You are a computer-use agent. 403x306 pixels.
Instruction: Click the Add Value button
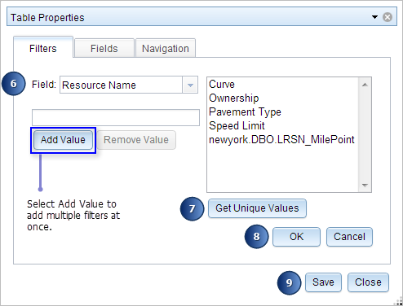coord(63,140)
